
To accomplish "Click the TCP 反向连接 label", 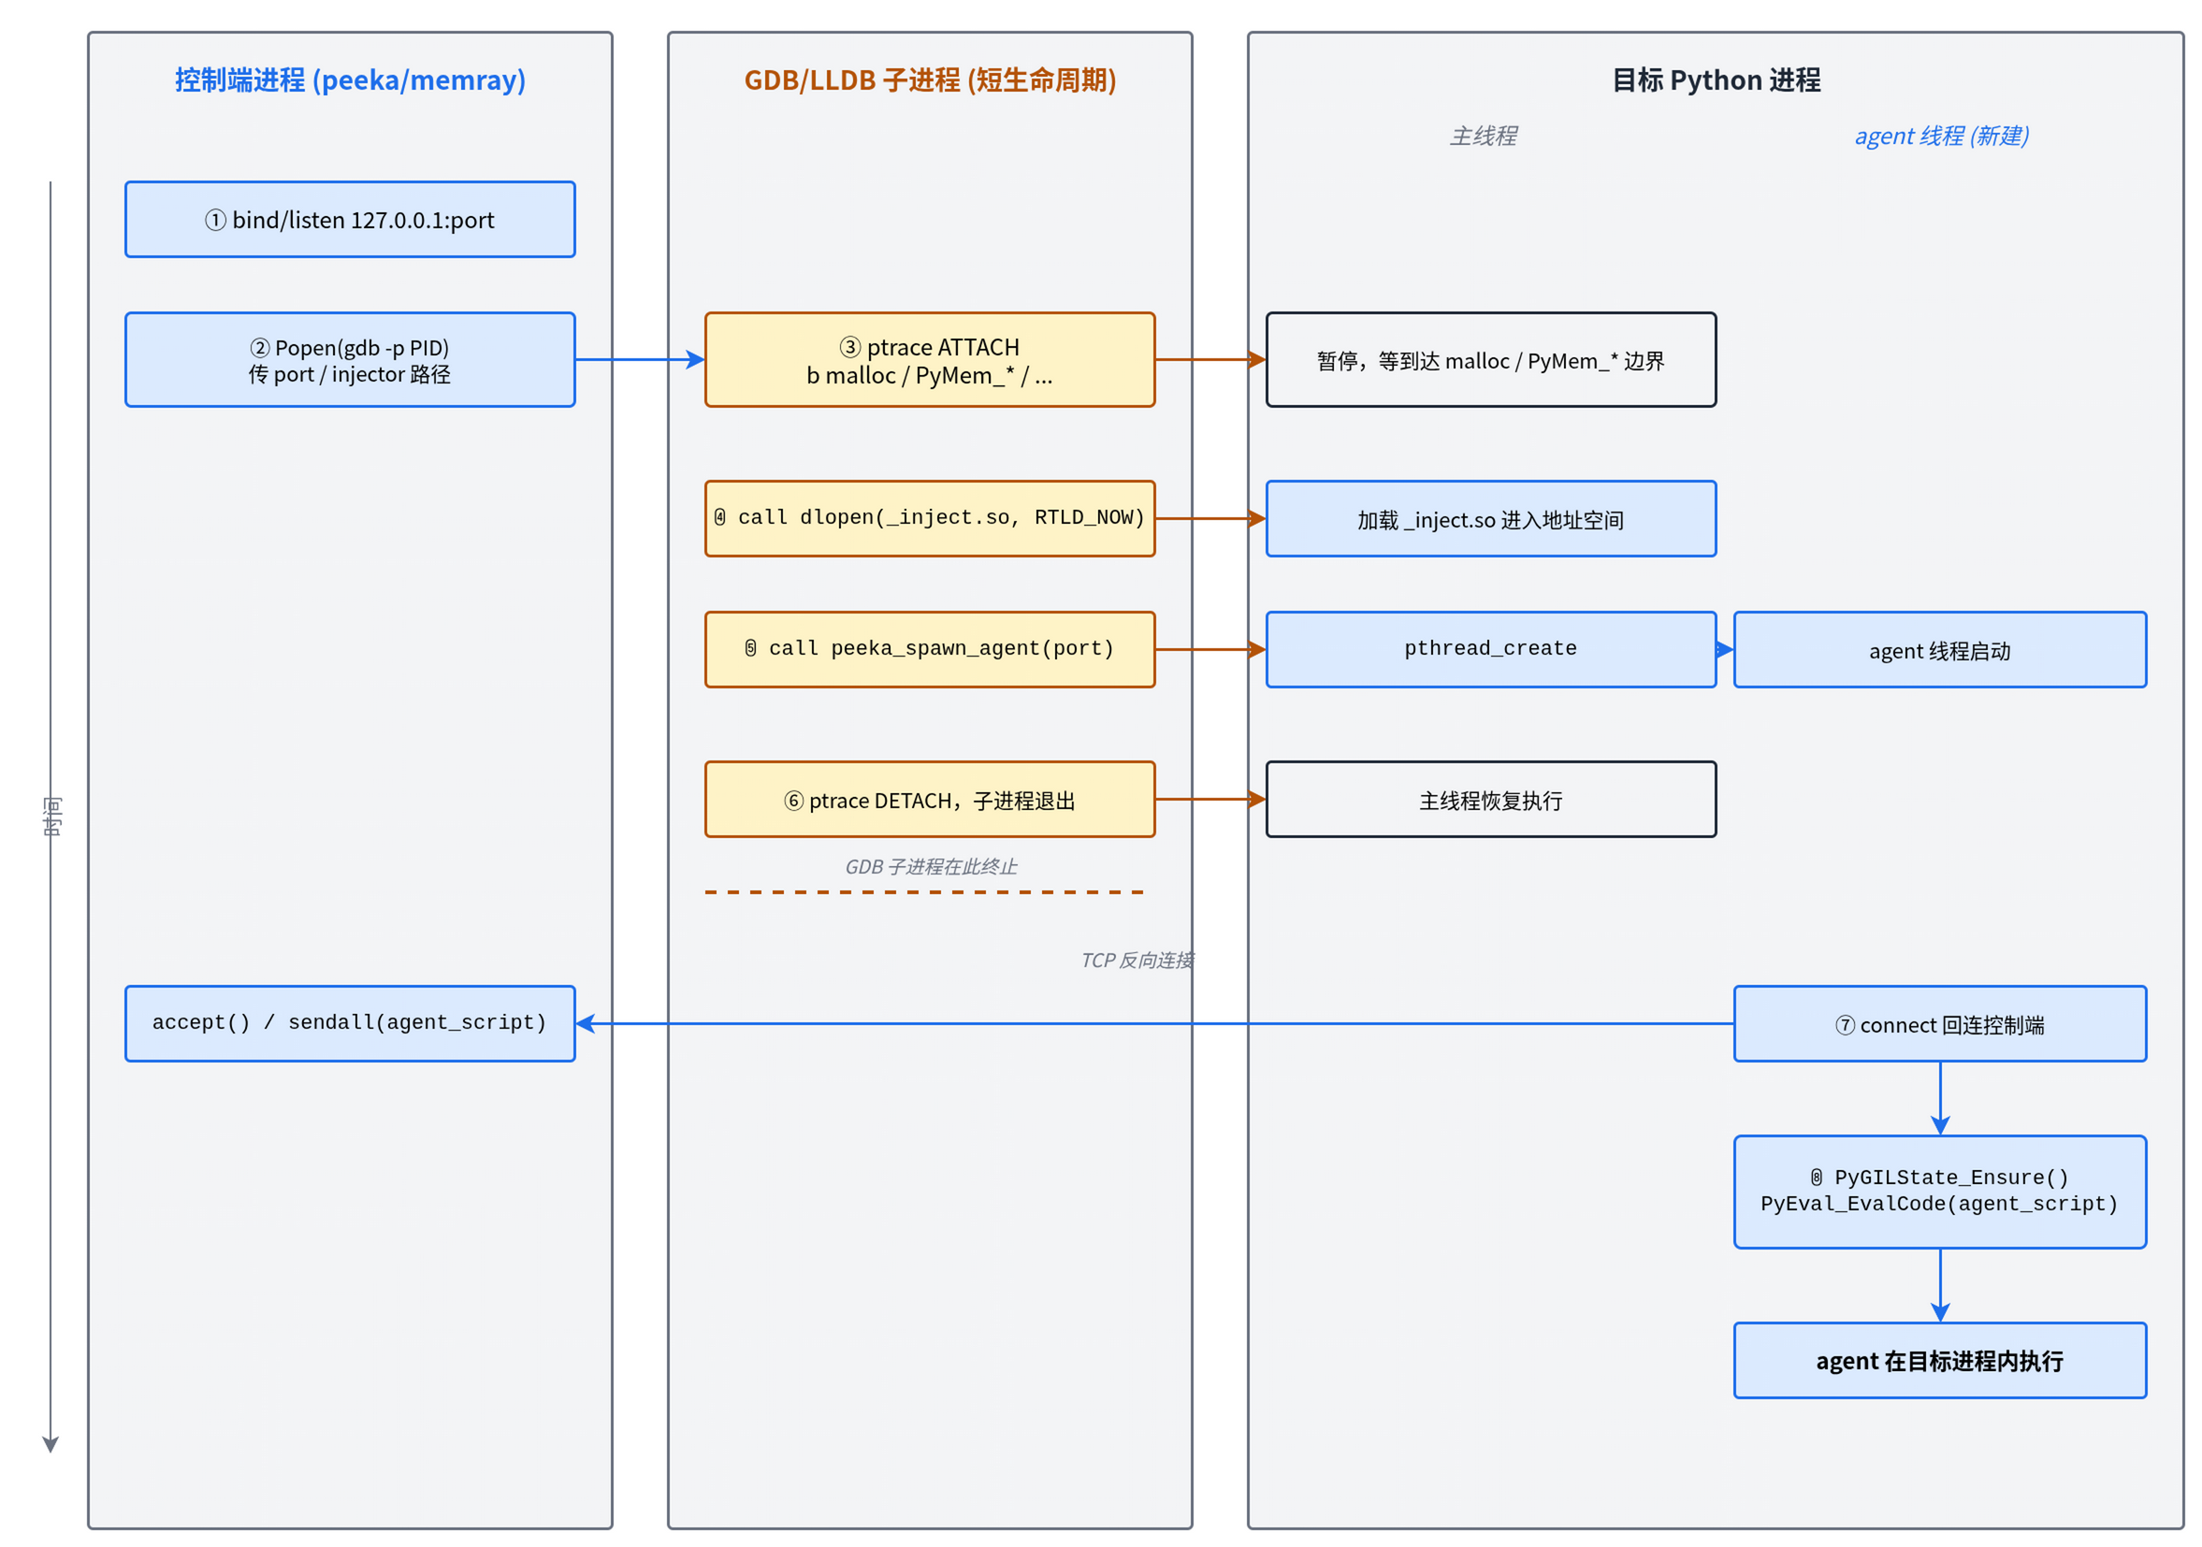I will (x=1137, y=960).
